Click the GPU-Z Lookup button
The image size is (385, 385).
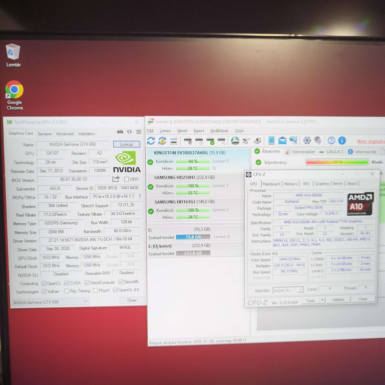127,144
